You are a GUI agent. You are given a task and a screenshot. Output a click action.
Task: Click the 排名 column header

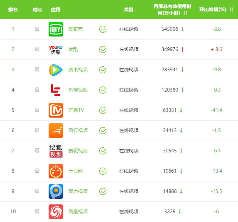coord(13,9)
